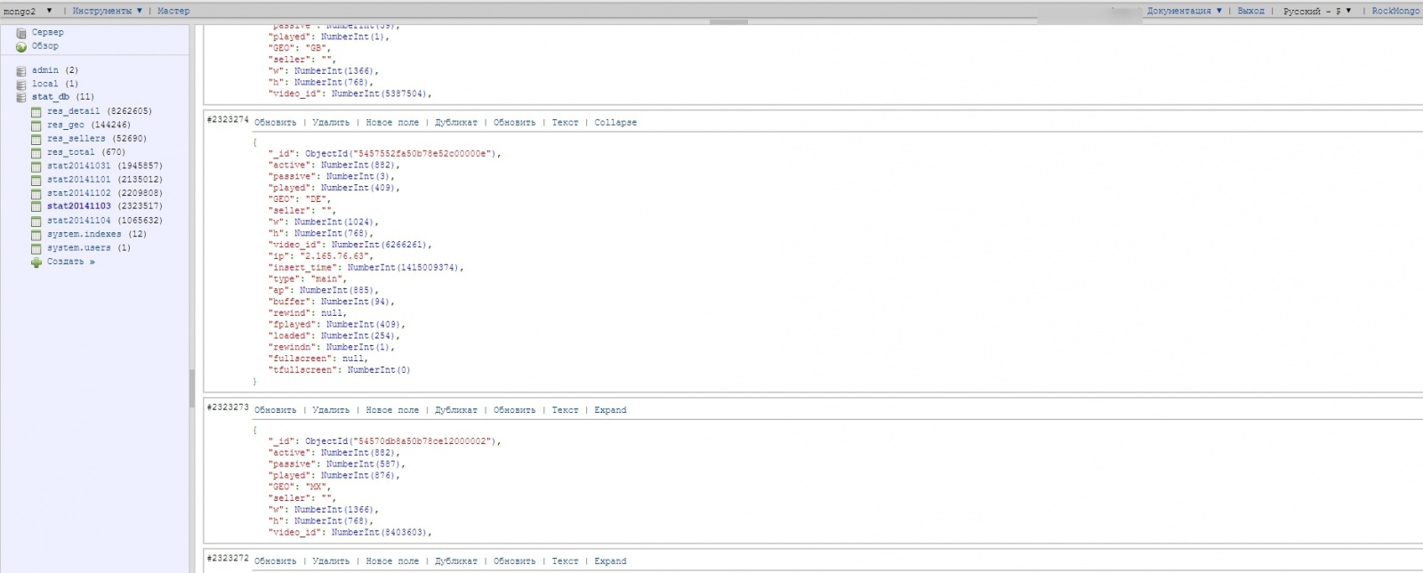Expand record #2323272
The image size is (1423, 573).
pyautogui.click(x=610, y=561)
